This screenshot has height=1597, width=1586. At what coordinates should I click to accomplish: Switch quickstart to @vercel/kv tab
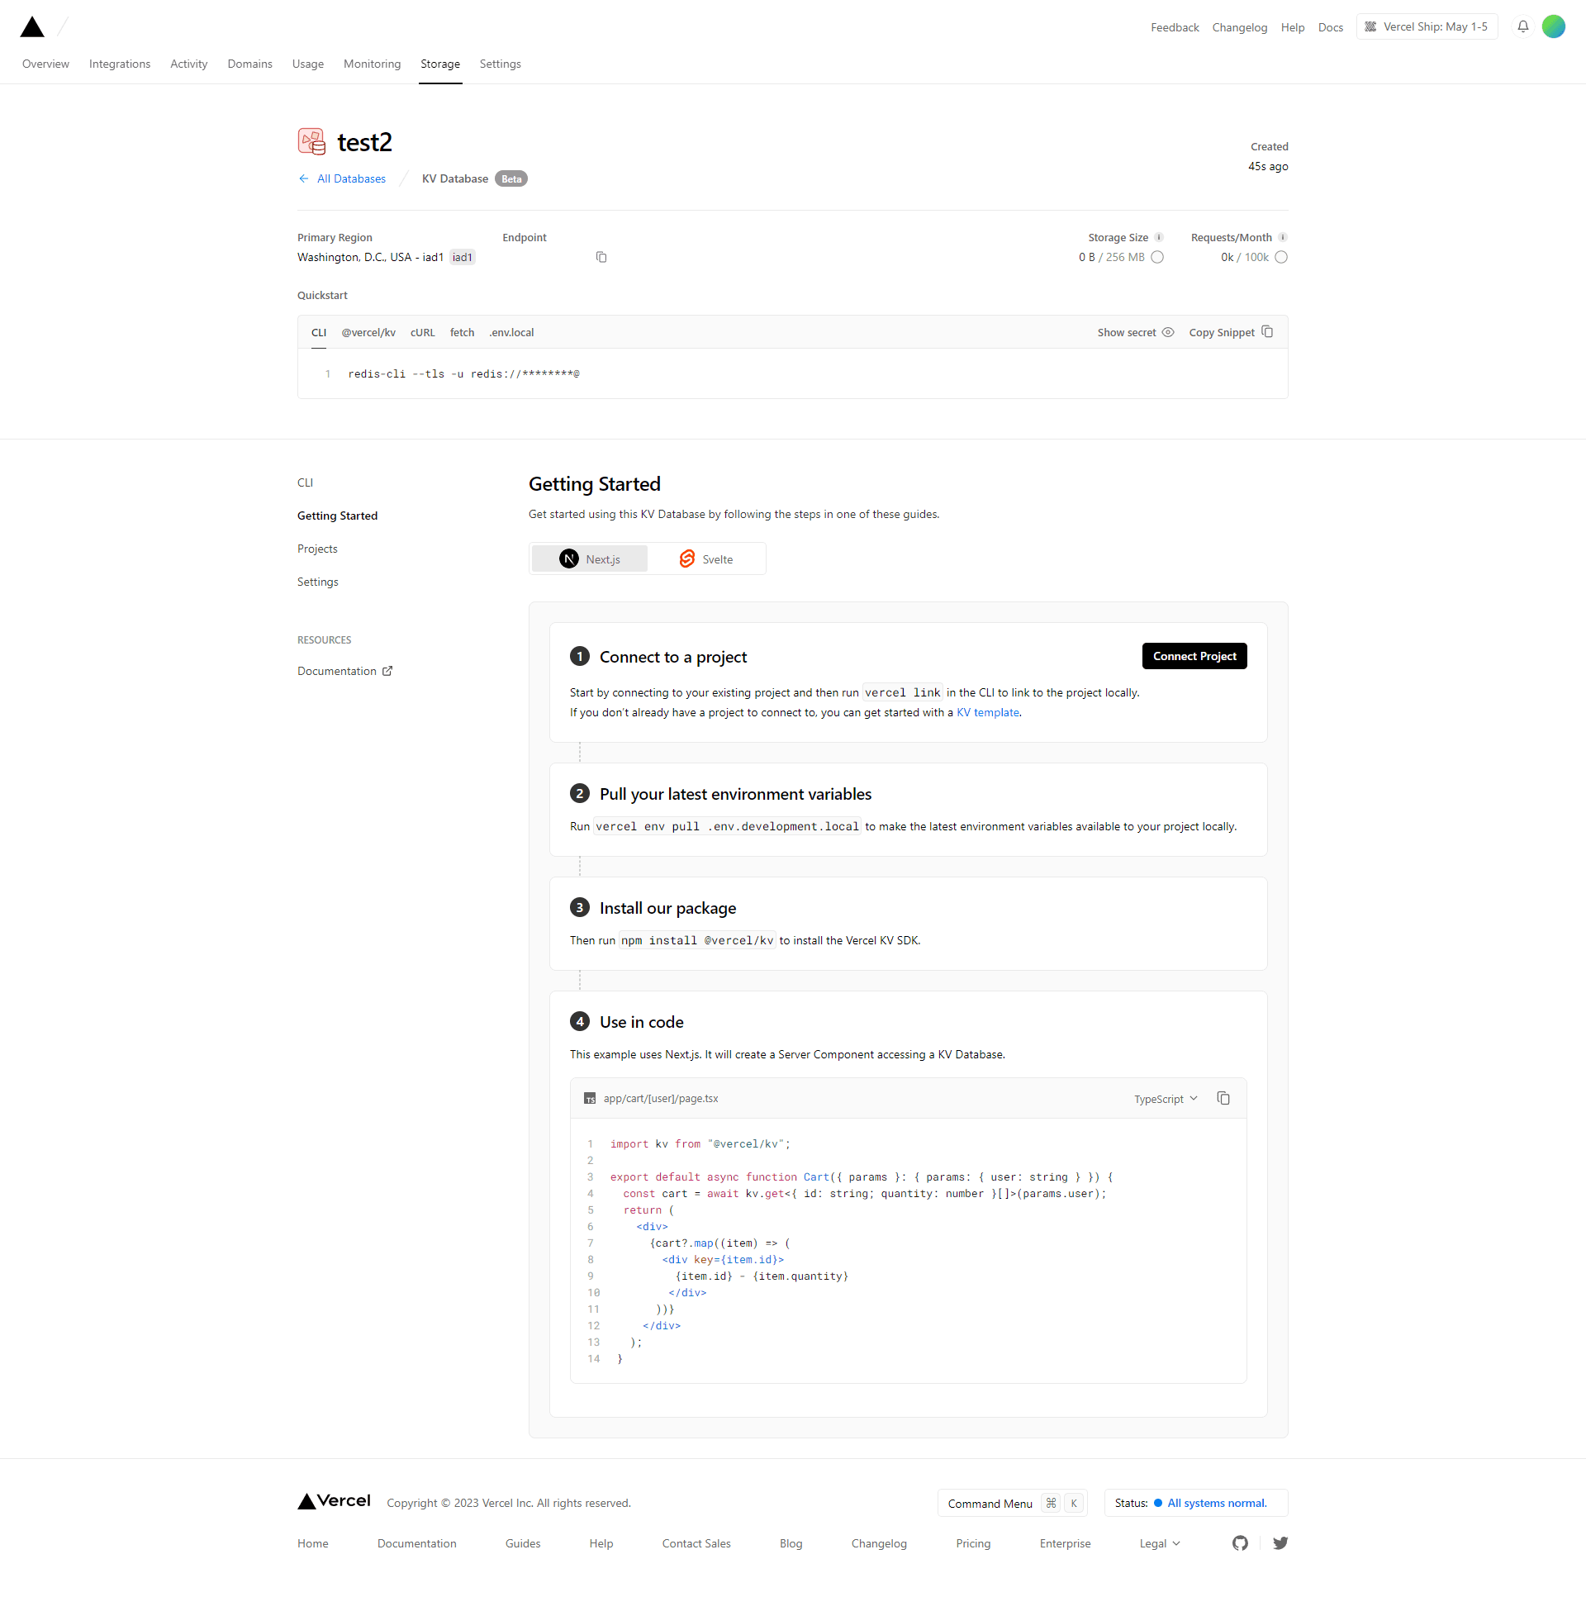pyautogui.click(x=368, y=332)
